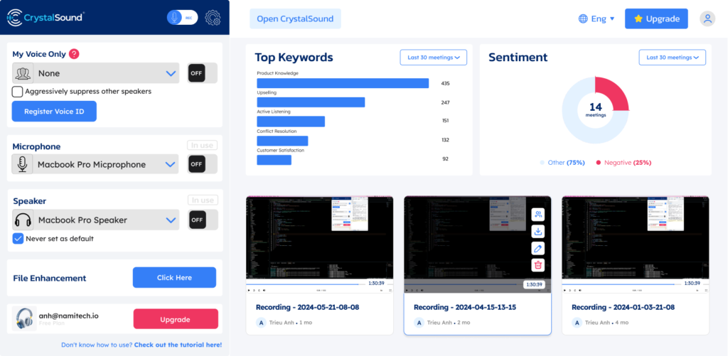Image resolution: width=728 pixels, height=356 pixels.
Task: Click the My Voice Only help icon
Action: point(74,54)
